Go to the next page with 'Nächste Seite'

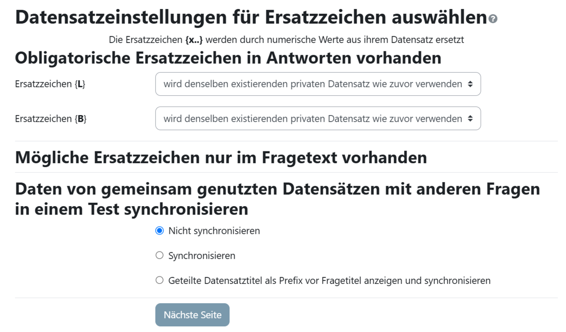click(x=192, y=315)
